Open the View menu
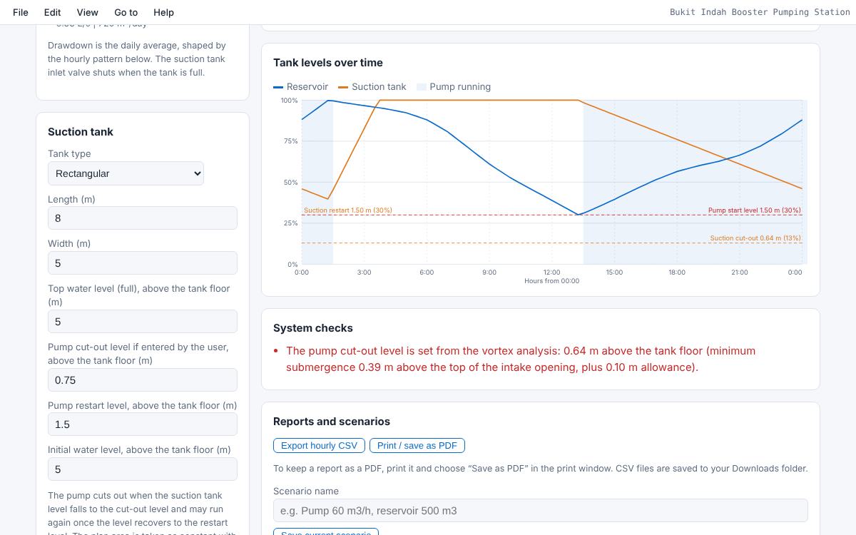 tap(87, 12)
